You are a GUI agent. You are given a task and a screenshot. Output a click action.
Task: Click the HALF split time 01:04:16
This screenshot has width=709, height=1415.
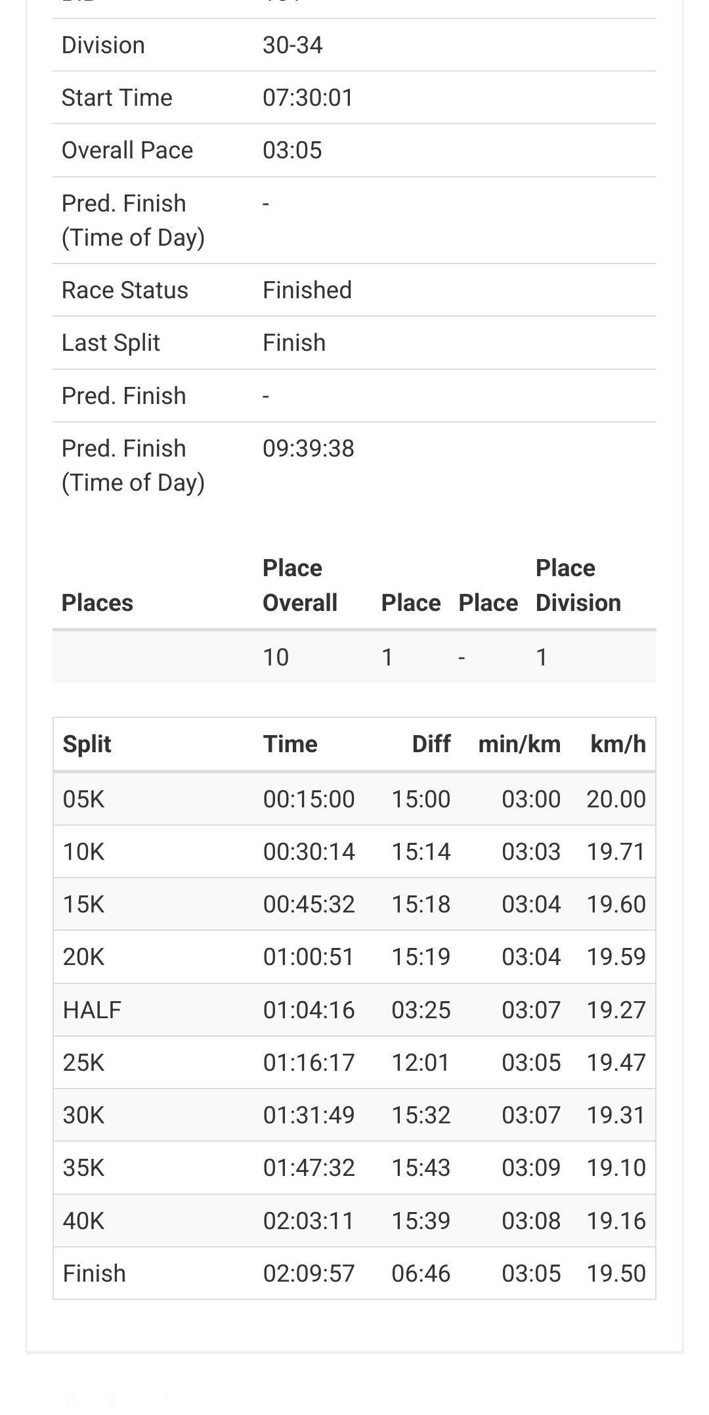coord(309,1010)
